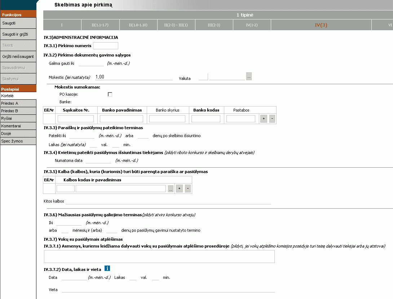The image size is (393, 299).
Task: Tick the PO kasoje checkbox
Action: click(110, 94)
